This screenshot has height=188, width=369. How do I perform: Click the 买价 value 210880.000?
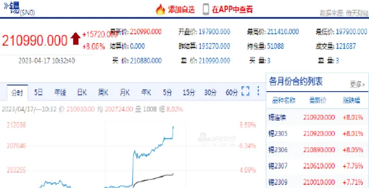(146, 61)
